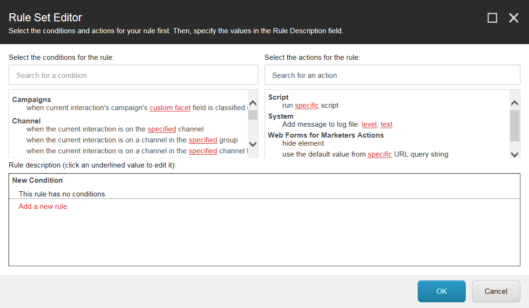Click the action search field
The width and height of the screenshot is (529, 308).
pos(392,75)
